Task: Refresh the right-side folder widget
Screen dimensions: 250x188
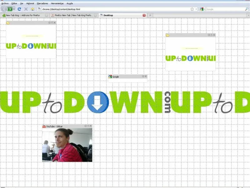Action: pos(212,35)
